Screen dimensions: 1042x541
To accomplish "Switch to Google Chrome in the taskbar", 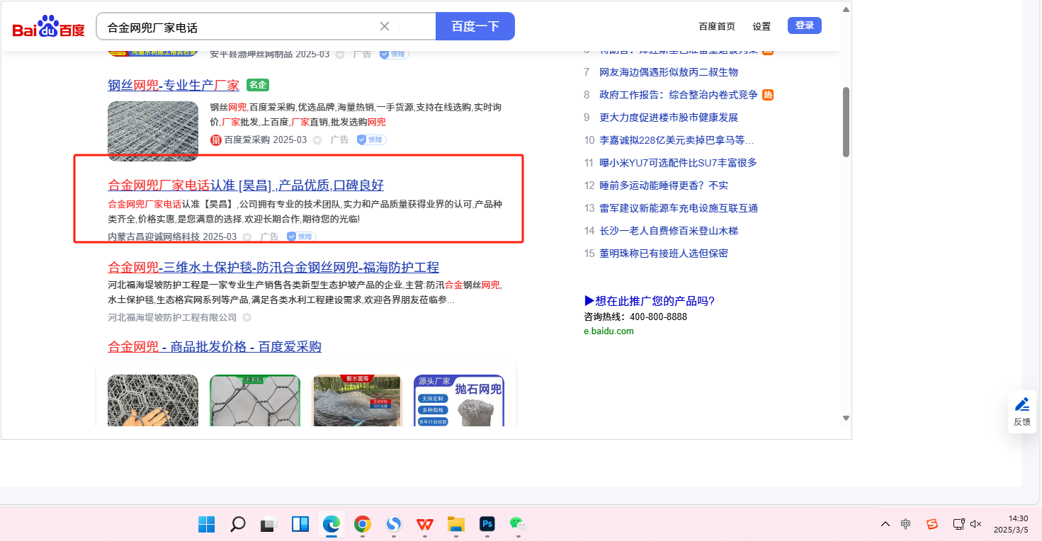I will coord(362,524).
